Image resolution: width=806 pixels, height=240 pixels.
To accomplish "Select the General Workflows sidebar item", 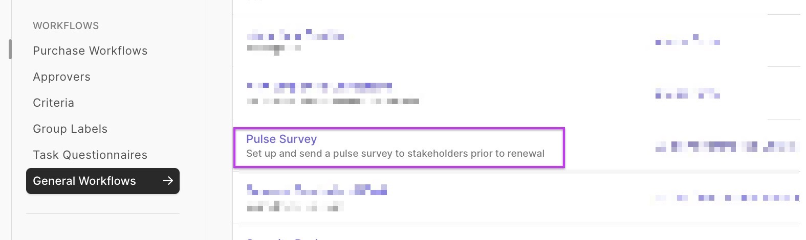I will click(84, 181).
